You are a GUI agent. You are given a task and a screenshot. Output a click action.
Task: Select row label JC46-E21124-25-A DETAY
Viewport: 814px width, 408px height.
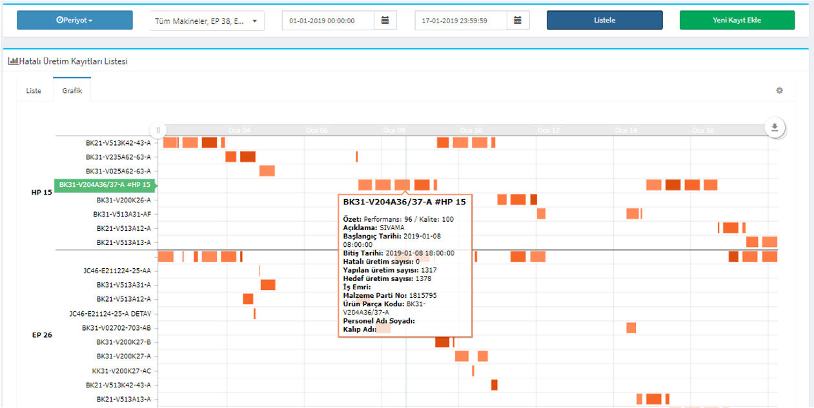click(x=110, y=314)
